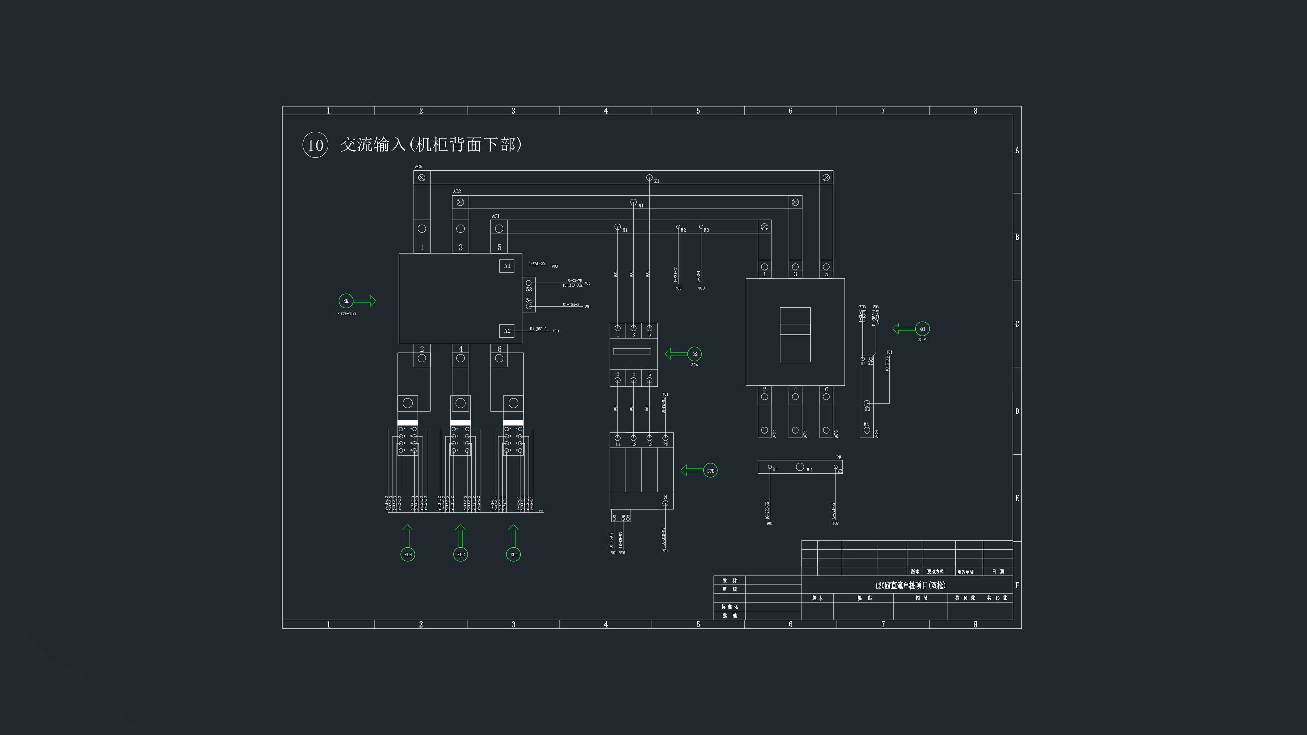
Task: Click the 32A rating label under Q2
Action: click(695, 365)
